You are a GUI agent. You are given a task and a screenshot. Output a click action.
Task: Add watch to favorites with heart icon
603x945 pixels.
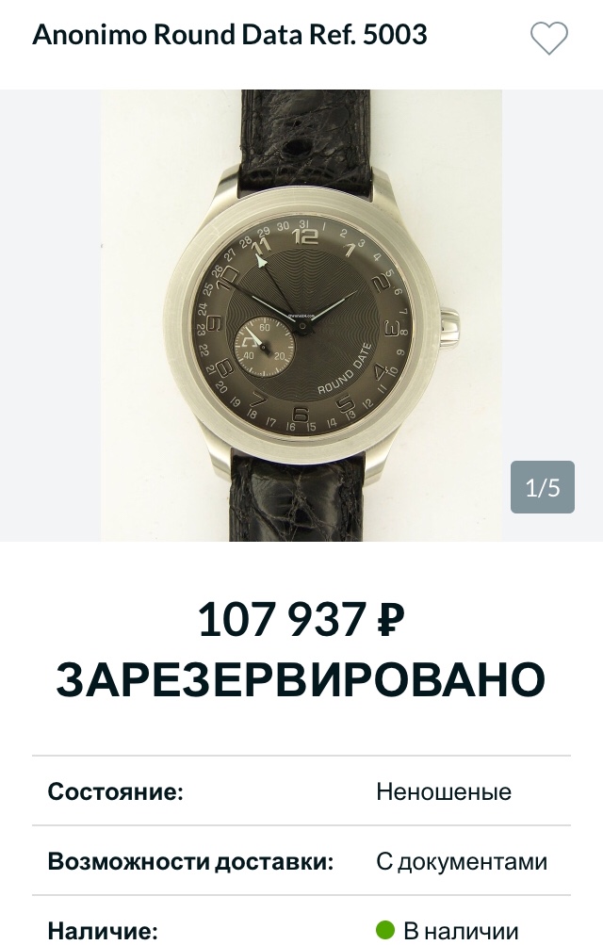click(548, 38)
